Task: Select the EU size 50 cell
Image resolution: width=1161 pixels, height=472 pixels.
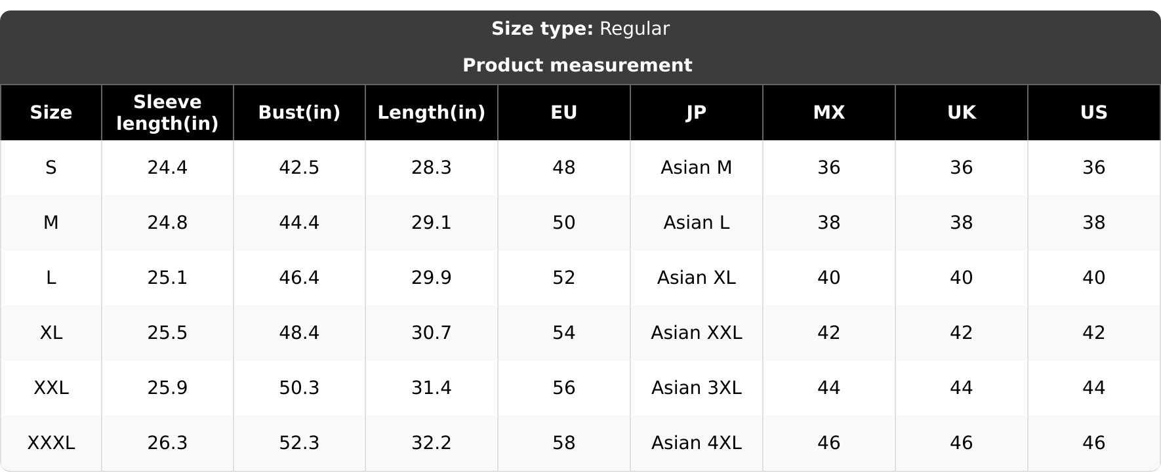Action: point(564,223)
